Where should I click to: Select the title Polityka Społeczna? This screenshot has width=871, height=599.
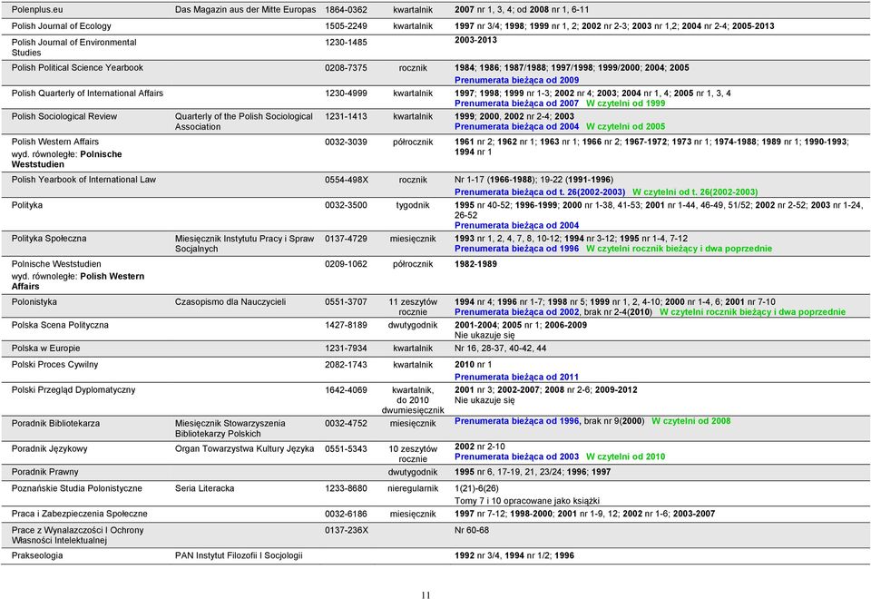[x=49, y=239]
